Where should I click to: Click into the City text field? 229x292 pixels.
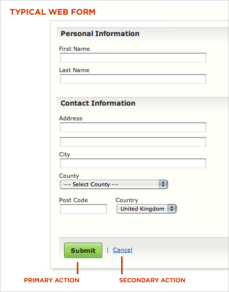pos(133,164)
